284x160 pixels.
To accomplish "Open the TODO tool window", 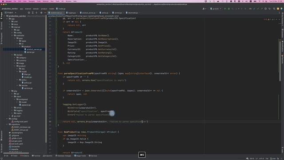I will 14,156.
